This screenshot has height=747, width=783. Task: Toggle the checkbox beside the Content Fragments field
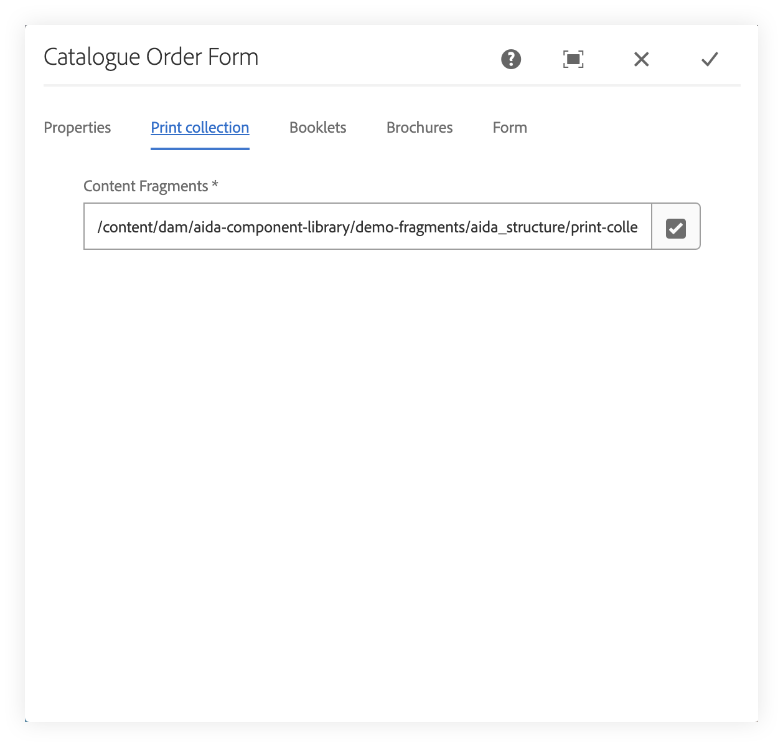coord(676,227)
